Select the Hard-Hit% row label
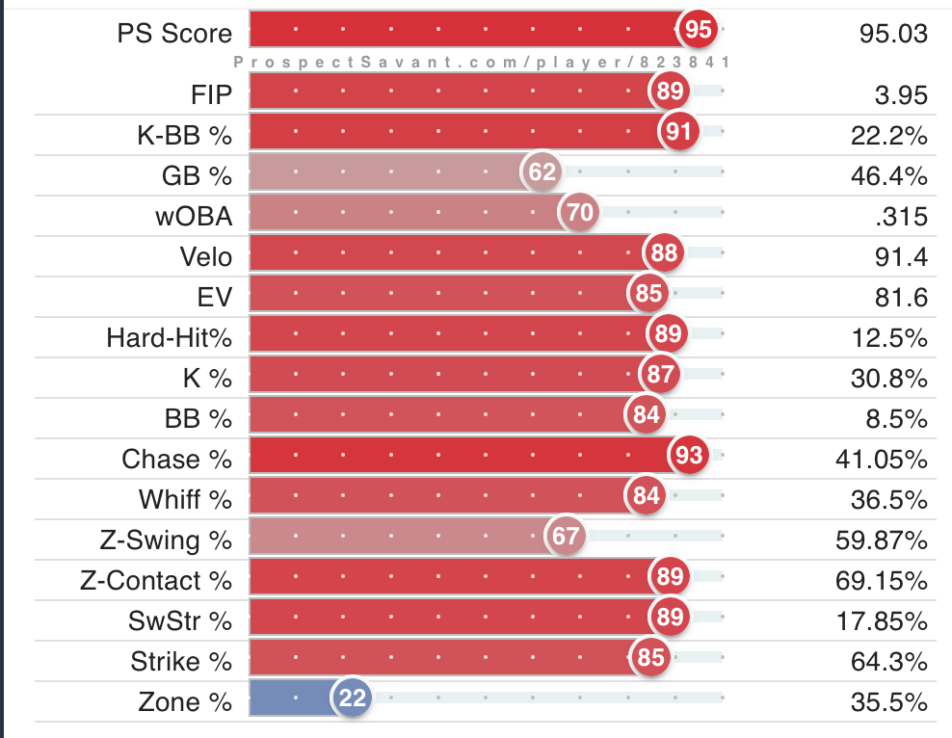Image resolution: width=952 pixels, height=738 pixels. [170, 338]
